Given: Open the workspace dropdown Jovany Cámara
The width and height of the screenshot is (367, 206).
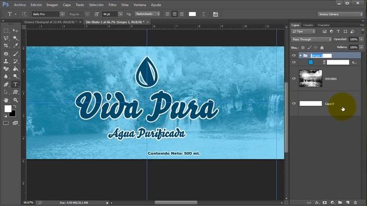Looking at the screenshot, I should point(340,14).
